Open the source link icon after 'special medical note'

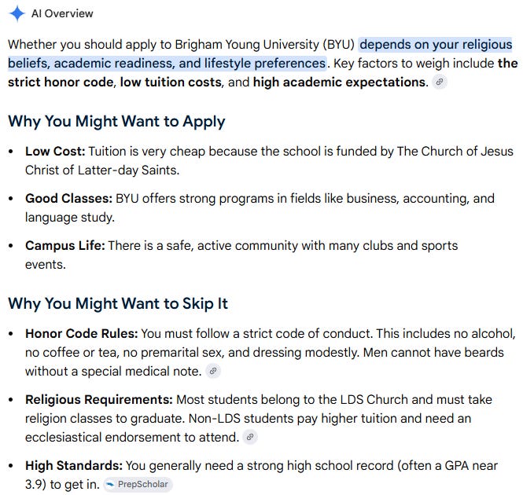(x=213, y=371)
